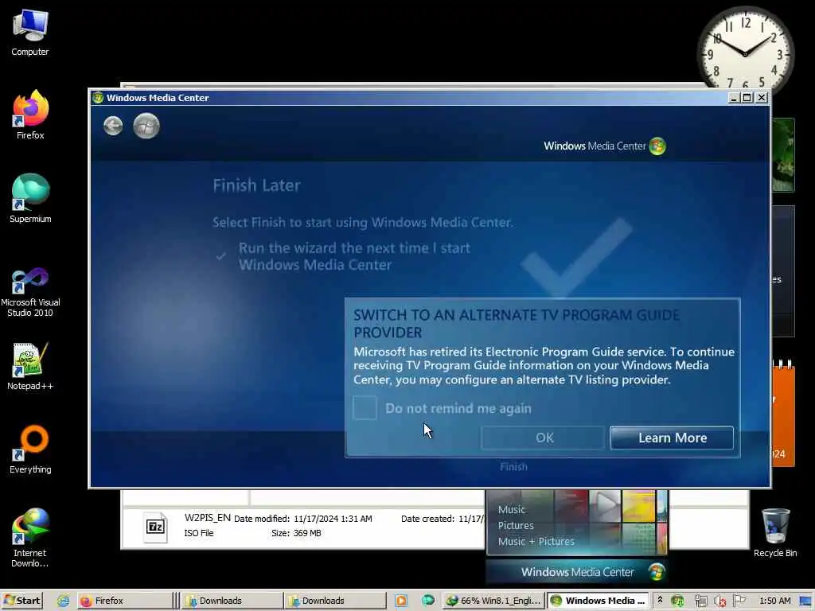Click Action Center flag tray icon
815x611 pixels.
tap(739, 601)
